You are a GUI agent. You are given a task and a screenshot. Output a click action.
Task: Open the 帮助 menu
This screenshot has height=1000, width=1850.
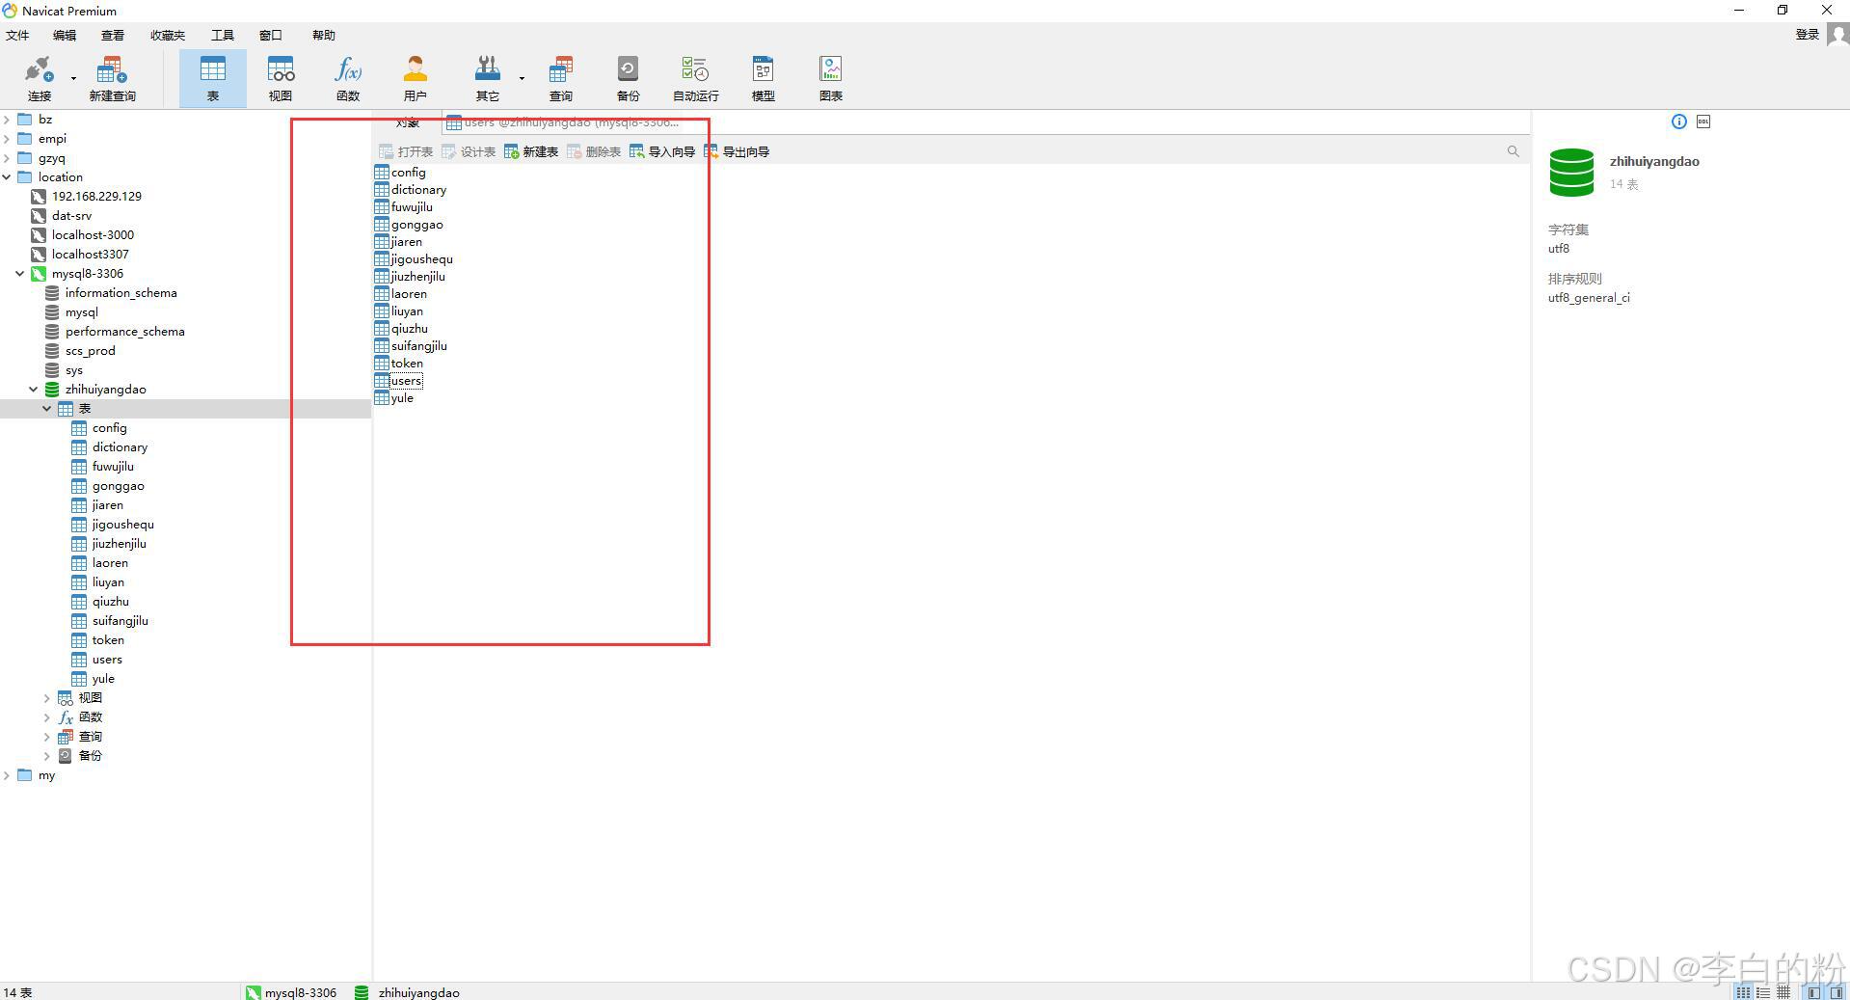point(324,35)
